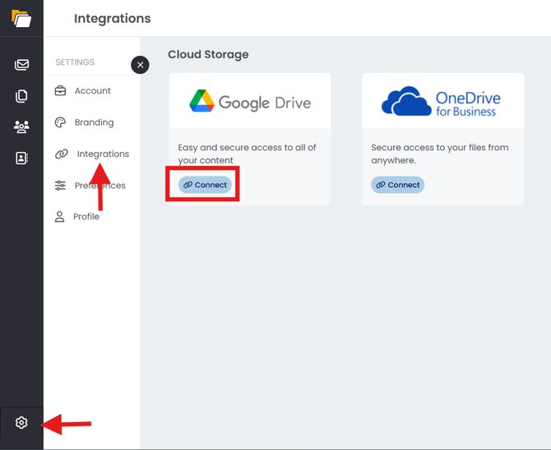The width and height of the screenshot is (551, 450).
Task: Click the OneDrive for Business logo
Action: 441,101
